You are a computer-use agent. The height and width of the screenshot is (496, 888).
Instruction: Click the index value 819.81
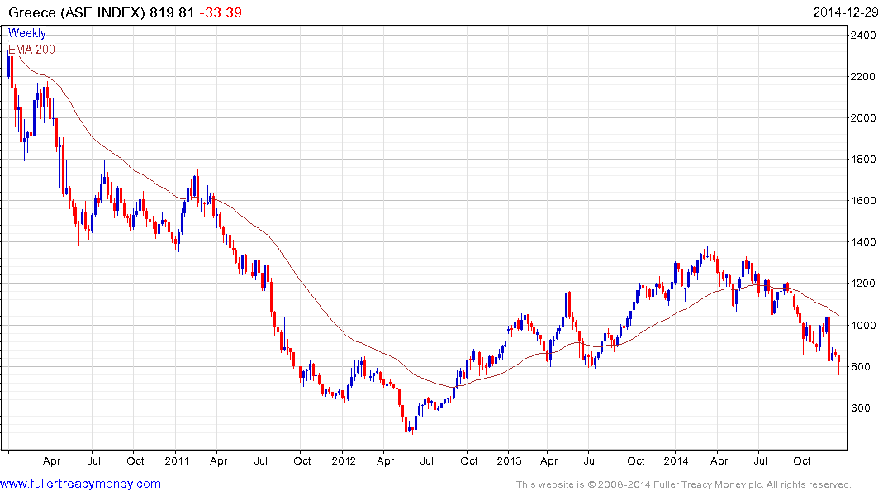(172, 12)
